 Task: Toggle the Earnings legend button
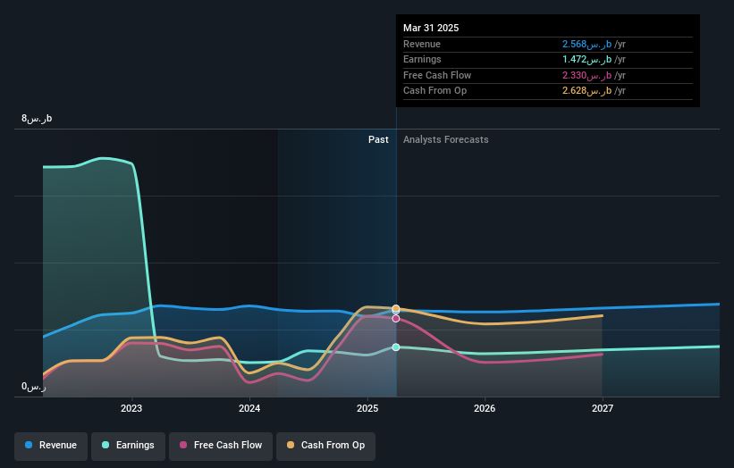(128, 446)
